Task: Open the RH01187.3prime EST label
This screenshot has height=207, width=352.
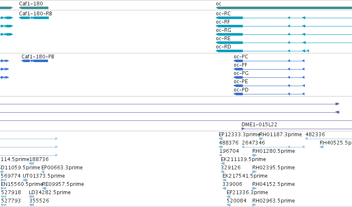Action: click(x=280, y=135)
